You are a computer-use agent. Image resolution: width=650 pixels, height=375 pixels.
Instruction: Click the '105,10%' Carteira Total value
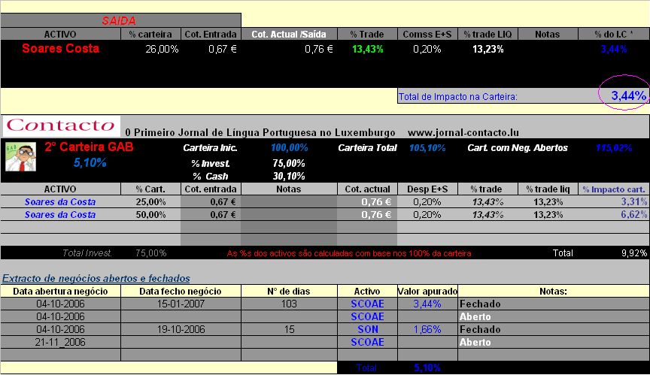coord(427,148)
